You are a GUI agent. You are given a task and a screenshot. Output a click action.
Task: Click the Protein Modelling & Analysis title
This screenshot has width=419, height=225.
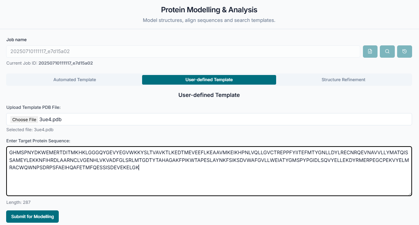tap(209, 10)
